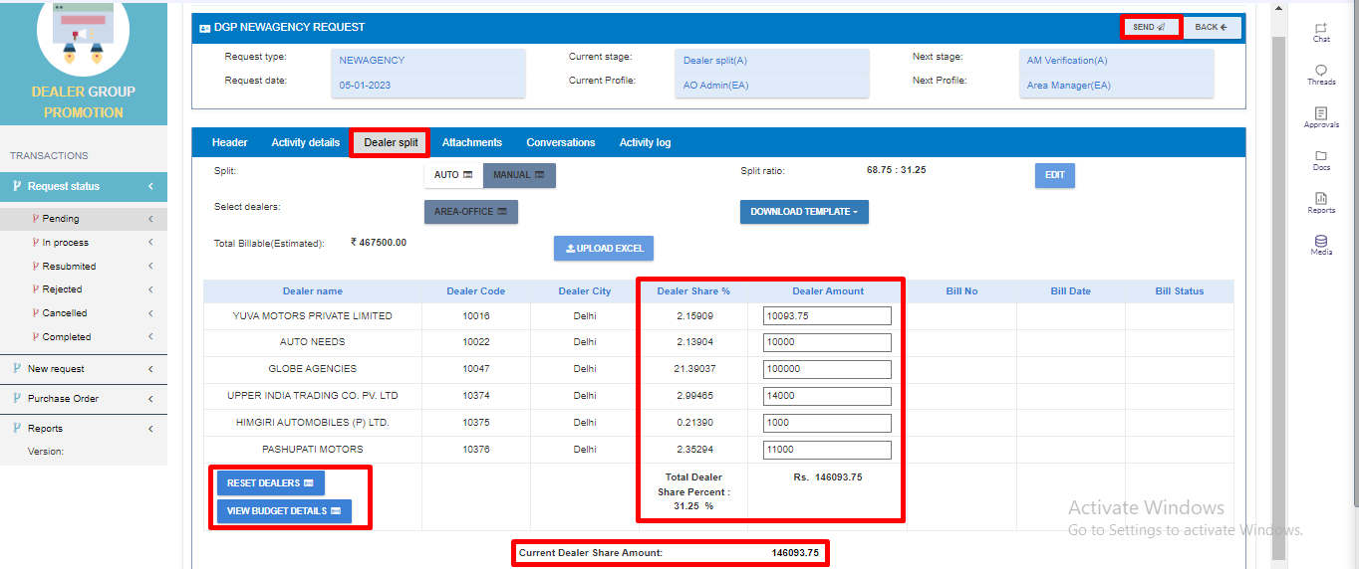Viewport: 1359px width, 569px height.
Task: Open the Chat icon in right sidebar
Action: pos(1321,32)
